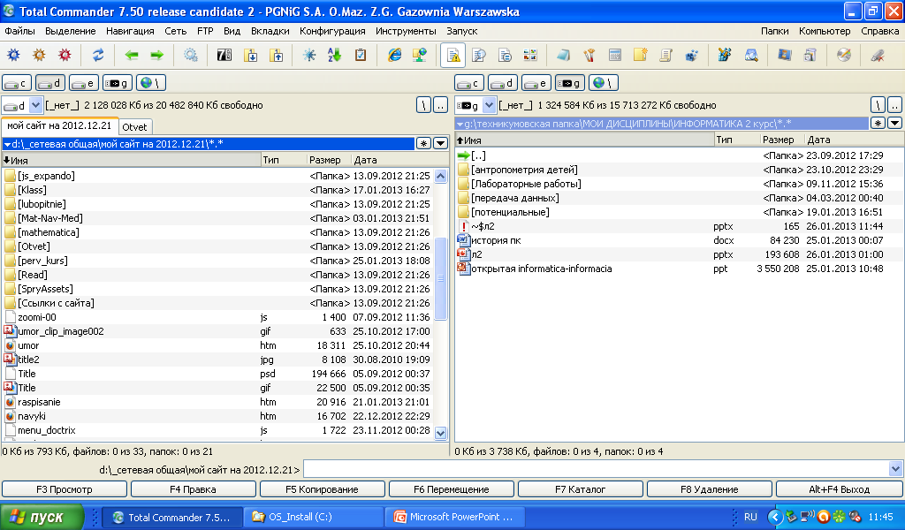Select drive c in right panel
The image size is (905, 530).
click(x=469, y=83)
